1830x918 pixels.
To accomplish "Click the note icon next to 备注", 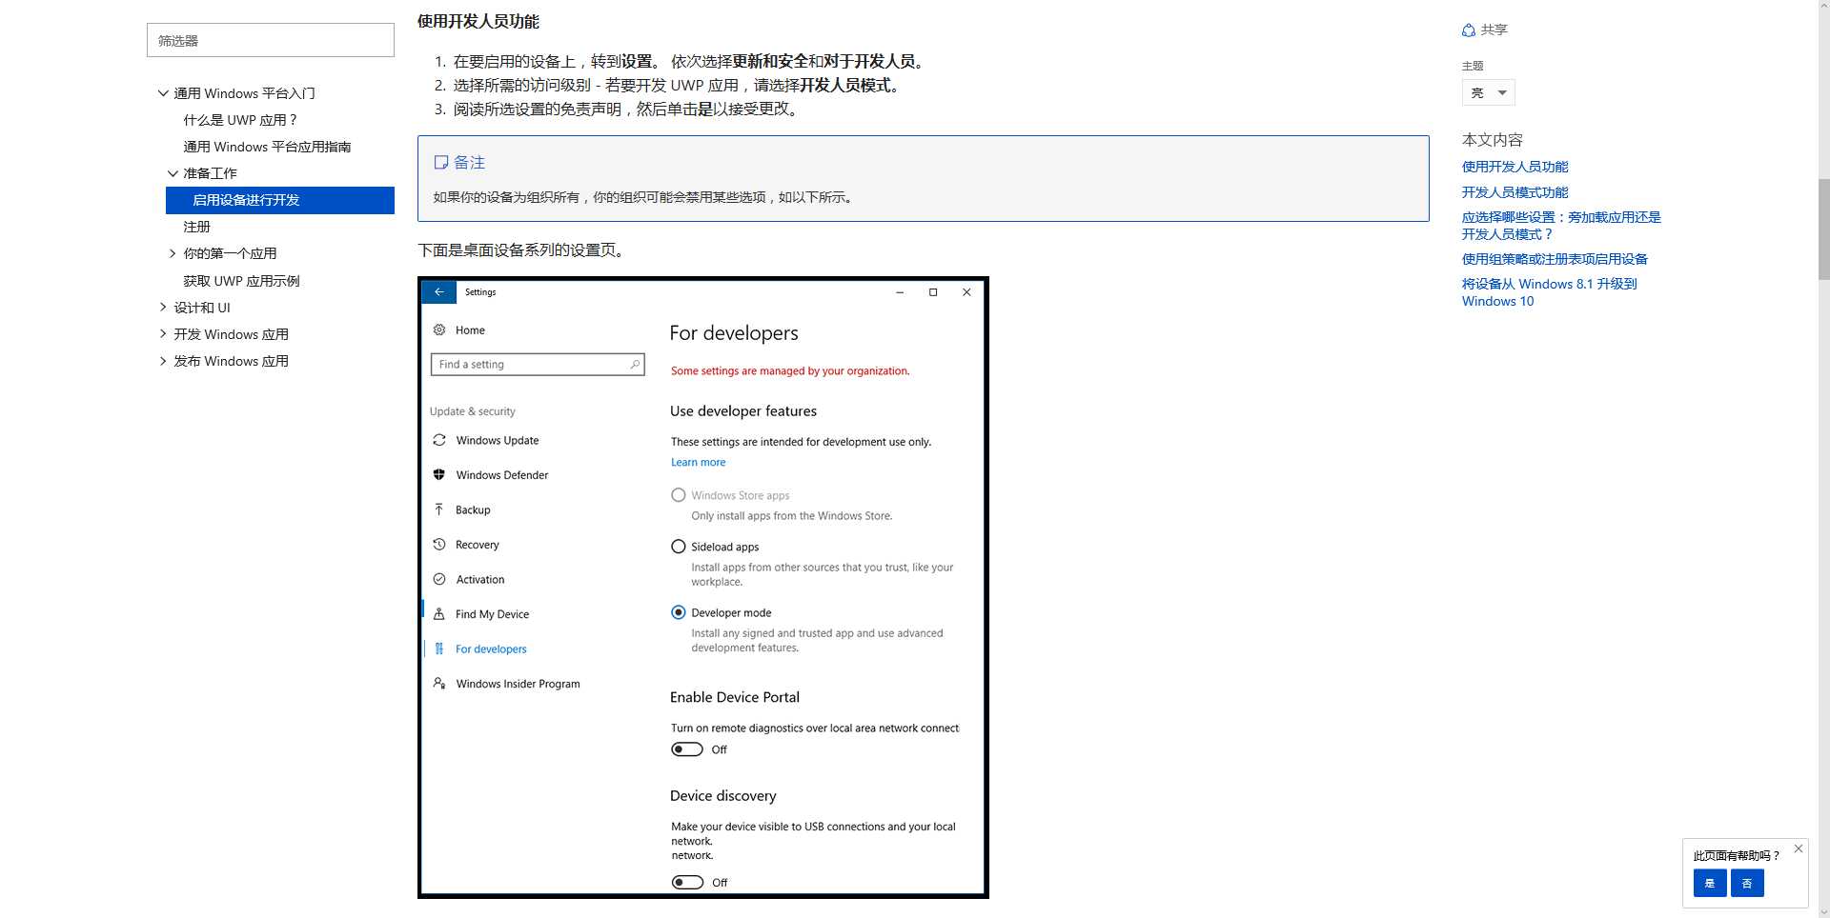I will (440, 163).
